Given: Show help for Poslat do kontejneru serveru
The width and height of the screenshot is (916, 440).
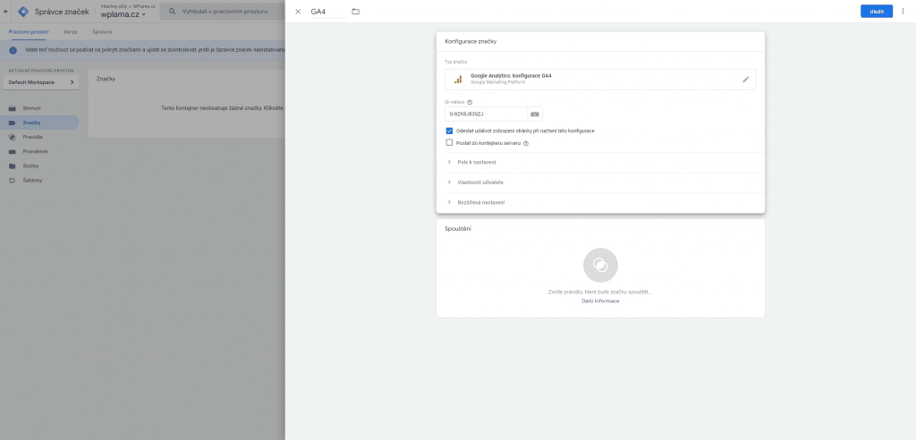Looking at the screenshot, I should 526,143.
